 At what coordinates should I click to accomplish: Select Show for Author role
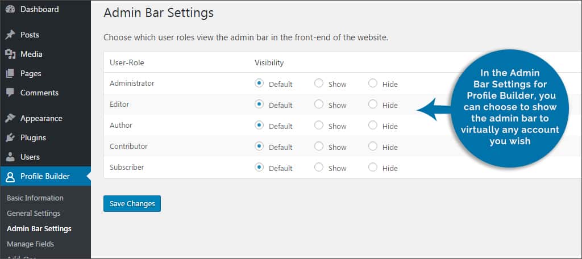tap(318, 125)
